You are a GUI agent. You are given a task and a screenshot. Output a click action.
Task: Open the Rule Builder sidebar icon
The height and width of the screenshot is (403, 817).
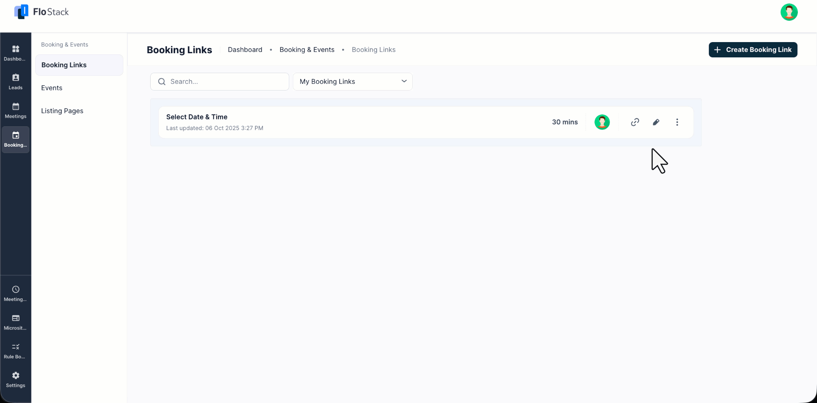[15, 351]
